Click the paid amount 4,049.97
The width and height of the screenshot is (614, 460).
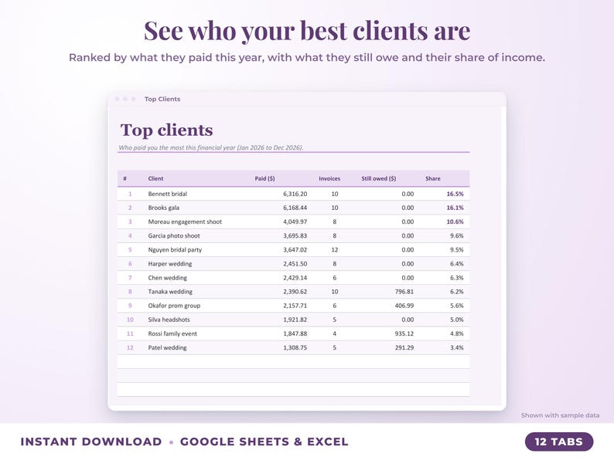click(295, 222)
